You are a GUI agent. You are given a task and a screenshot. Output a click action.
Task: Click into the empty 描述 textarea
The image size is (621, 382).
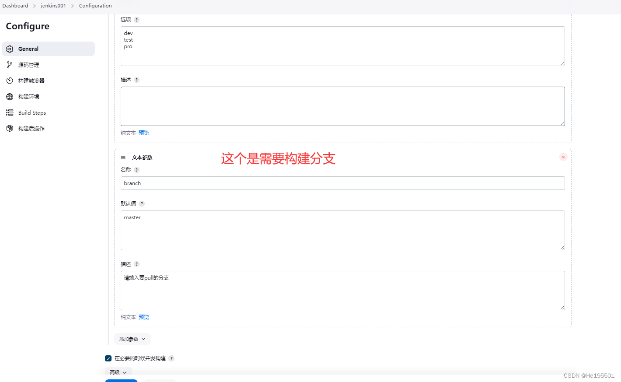click(342, 106)
